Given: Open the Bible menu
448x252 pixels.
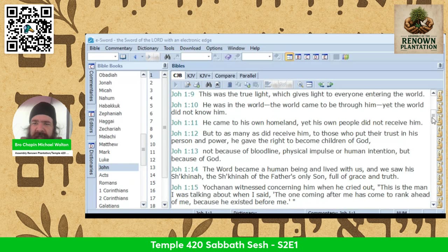Looking at the screenshot, I should click(94, 48).
